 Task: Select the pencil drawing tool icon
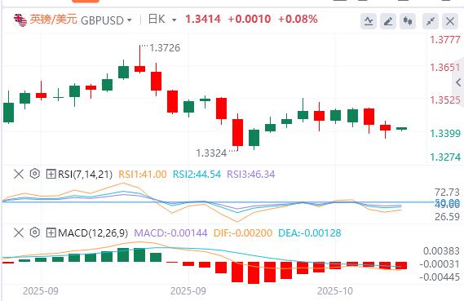tap(388, 21)
